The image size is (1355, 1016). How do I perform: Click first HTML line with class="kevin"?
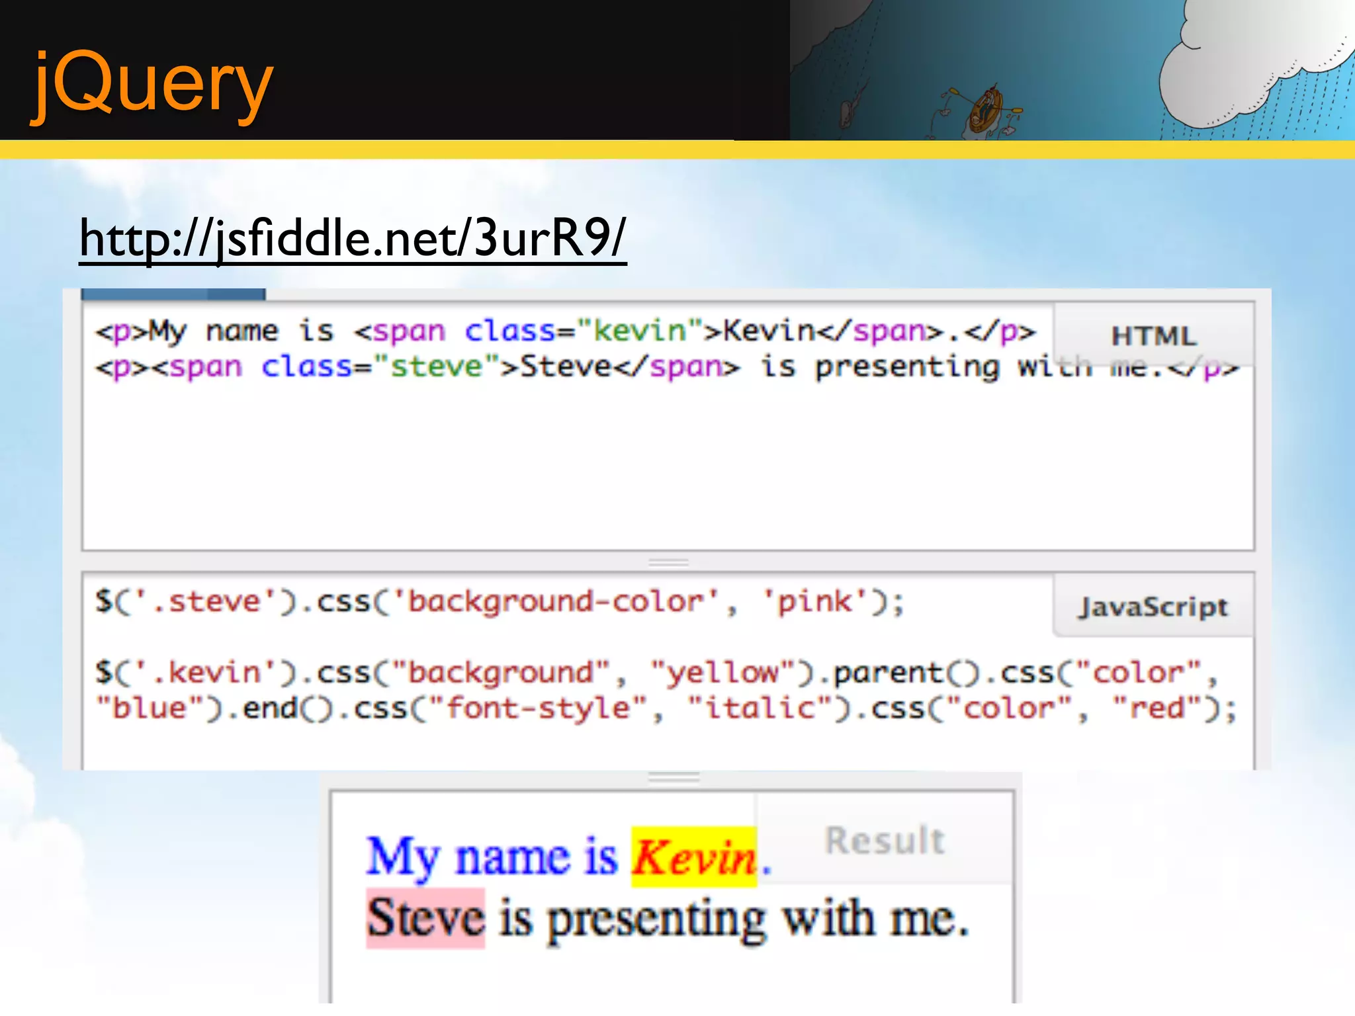coord(566,331)
